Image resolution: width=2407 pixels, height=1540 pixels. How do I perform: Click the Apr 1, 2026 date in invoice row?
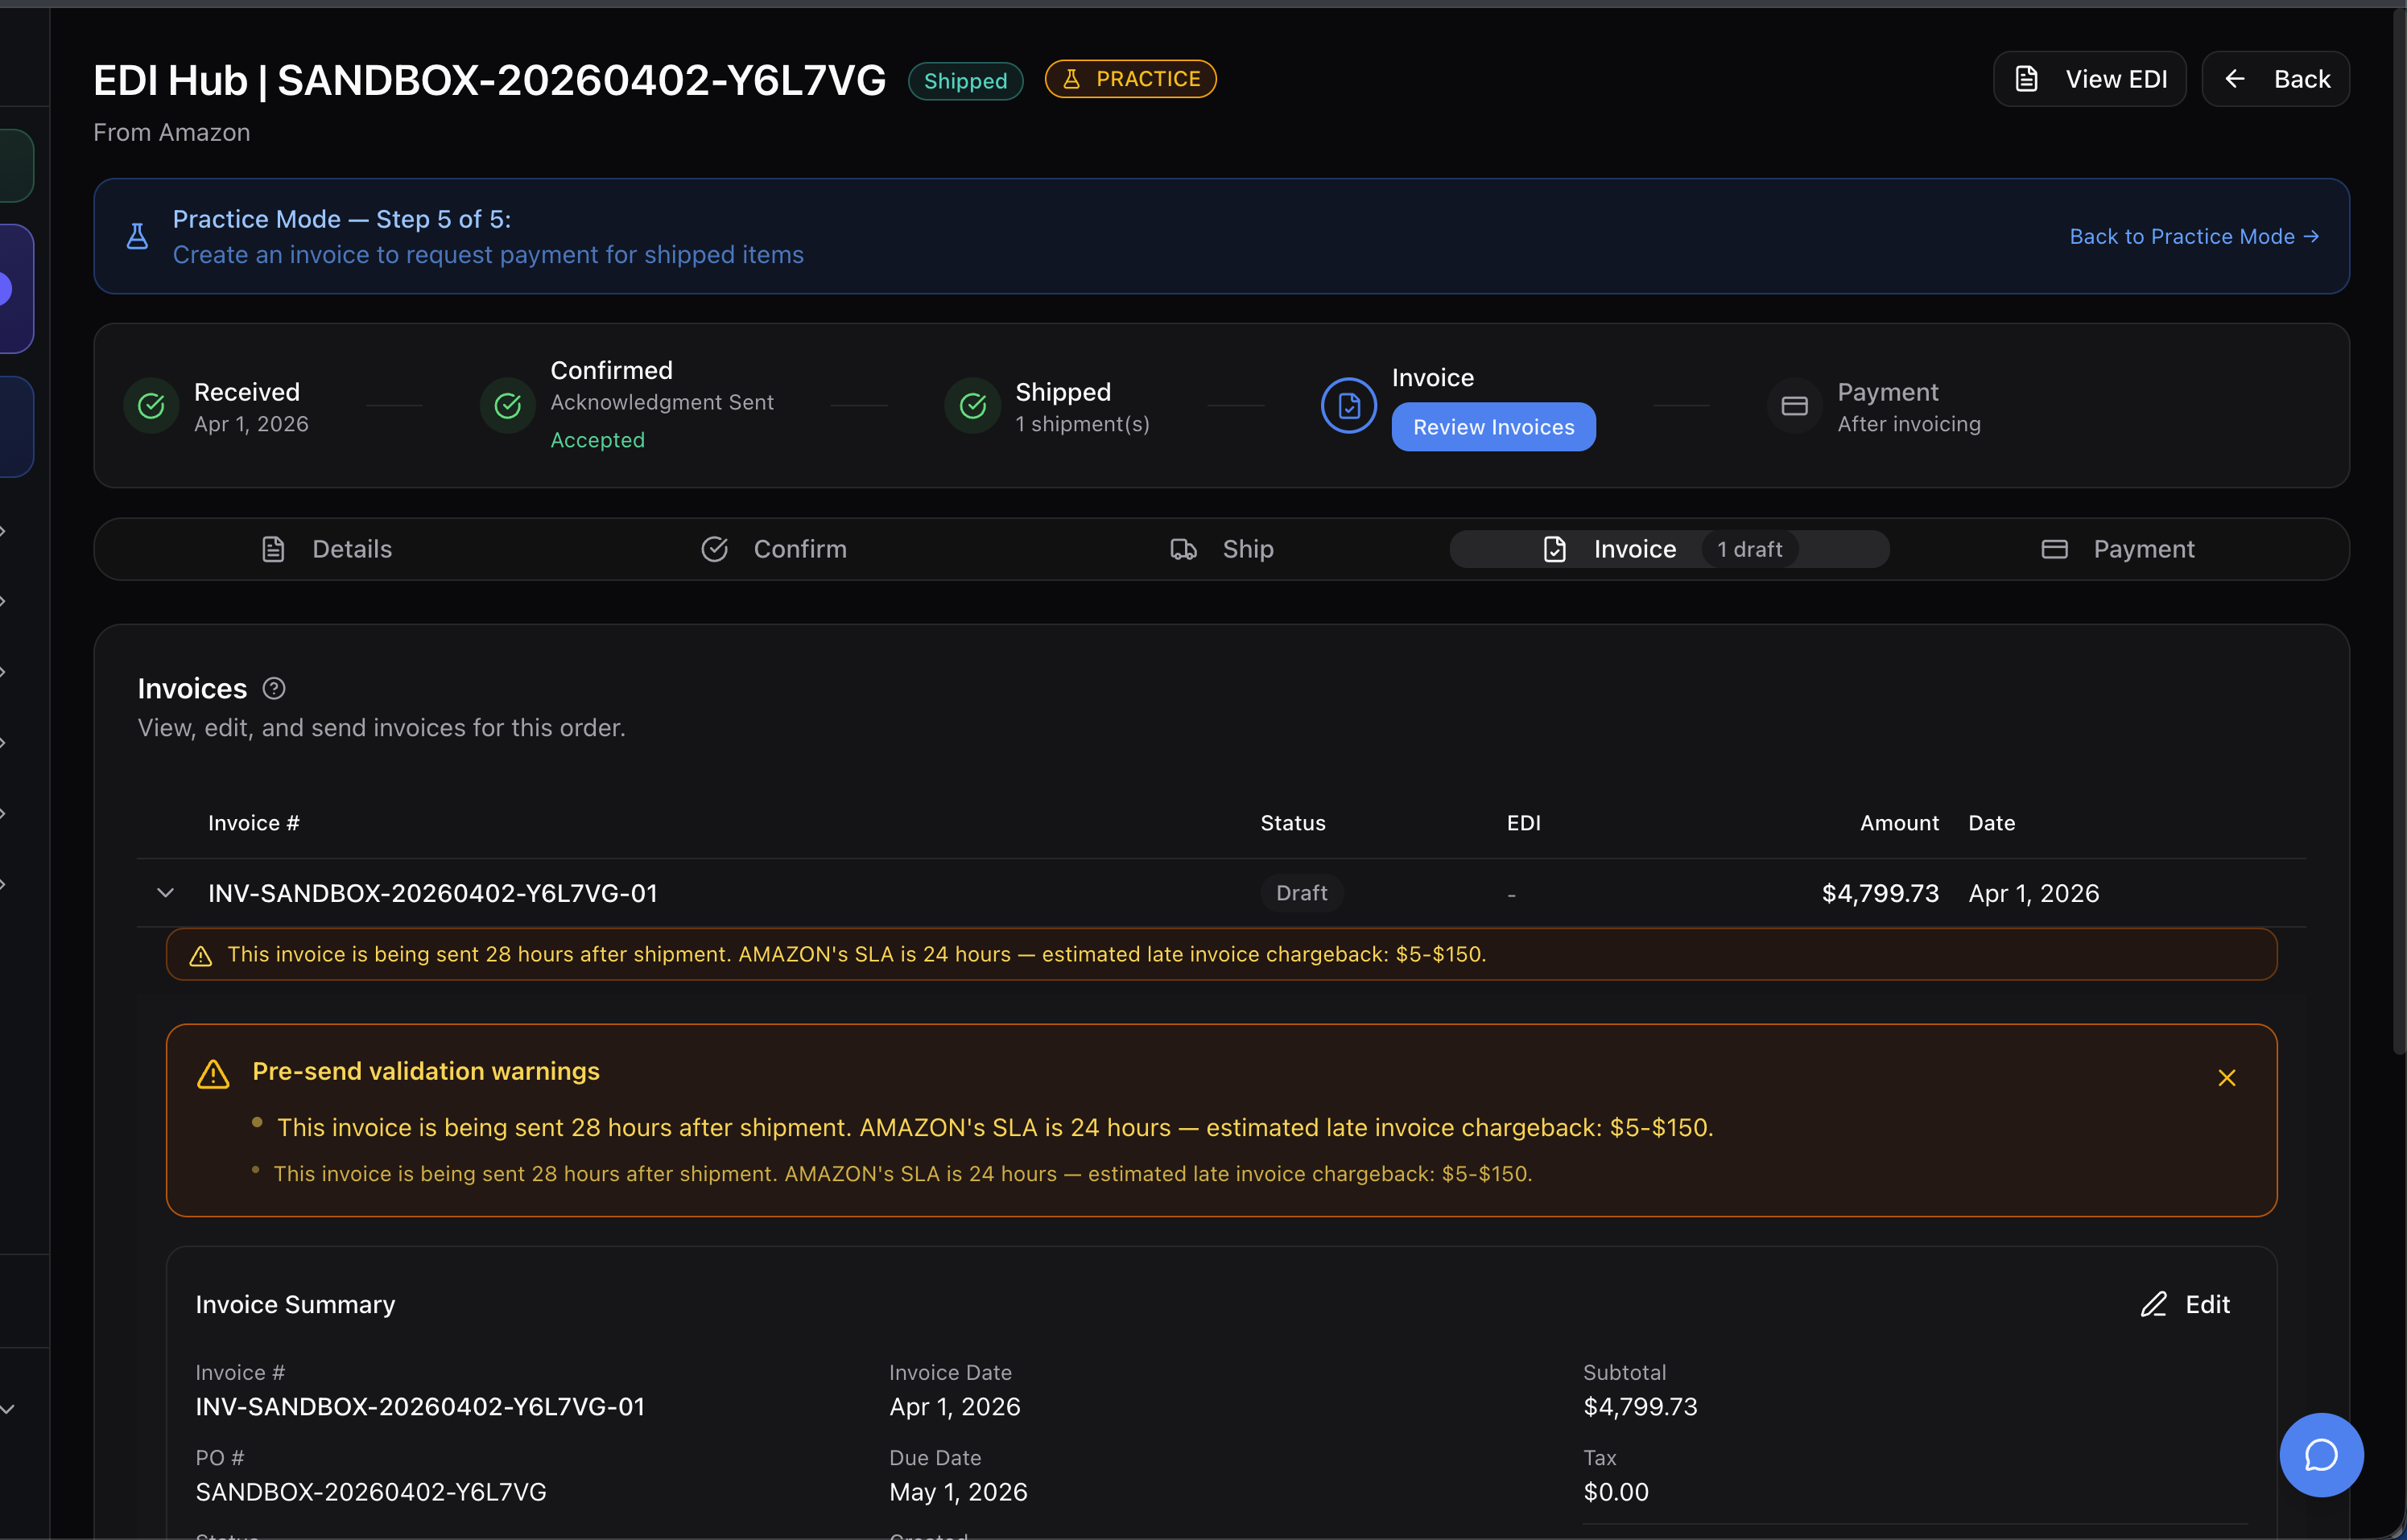[x=2033, y=893]
